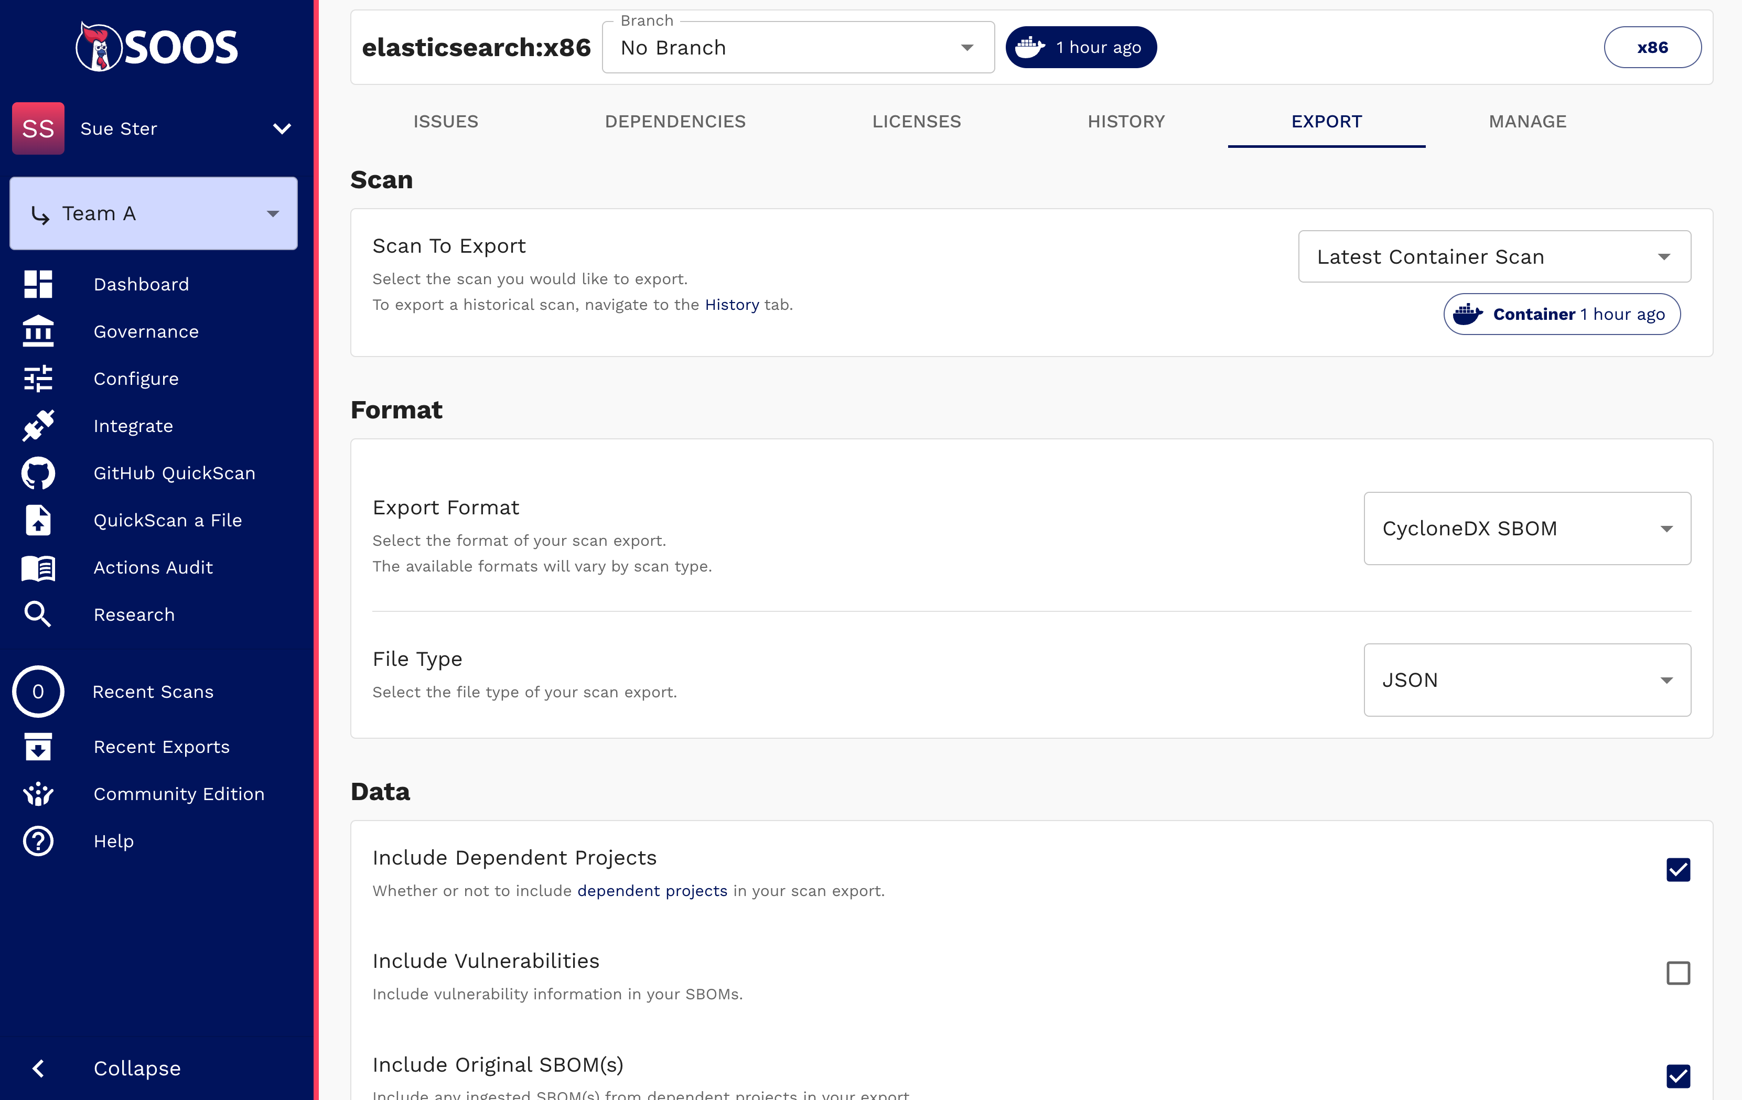This screenshot has height=1100, width=1742.
Task: Click the Integrate plug icon
Action: coord(38,426)
